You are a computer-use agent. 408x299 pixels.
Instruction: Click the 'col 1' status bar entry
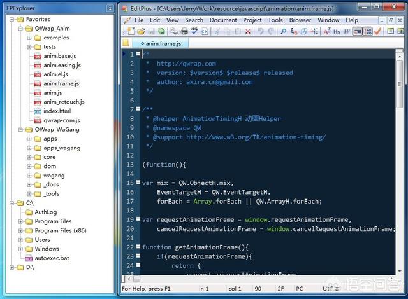235,289
